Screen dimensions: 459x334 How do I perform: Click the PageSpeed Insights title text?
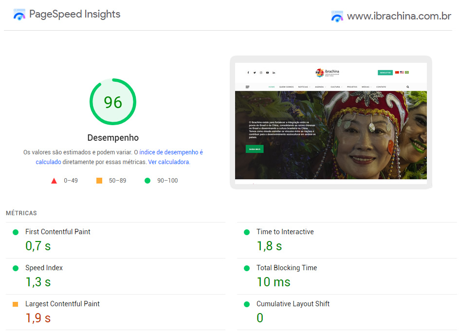(74, 14)
